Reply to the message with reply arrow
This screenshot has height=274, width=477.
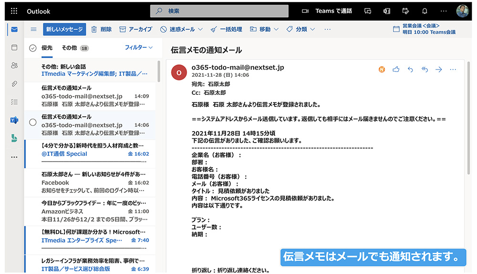pos(410,70)
